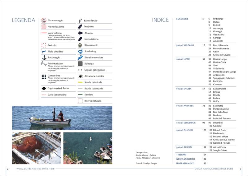This screenshot has height=176, width=248.
Task: Click the Snorkeling mask icon
Action: pos(80,51)
